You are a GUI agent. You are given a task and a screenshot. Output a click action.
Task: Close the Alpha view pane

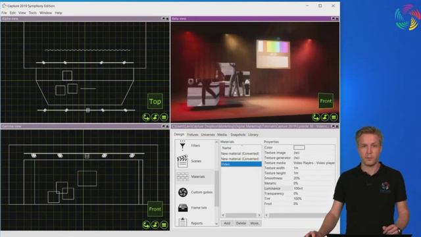[167, 18]
